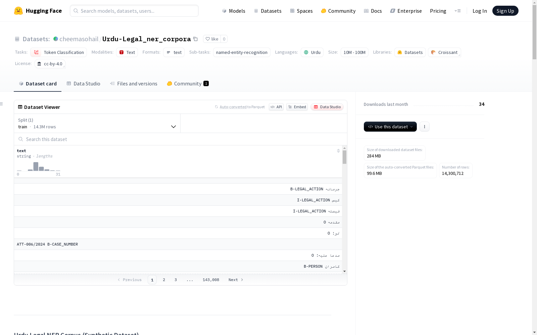Click the cheemasohail user avatar

[56, 39]
